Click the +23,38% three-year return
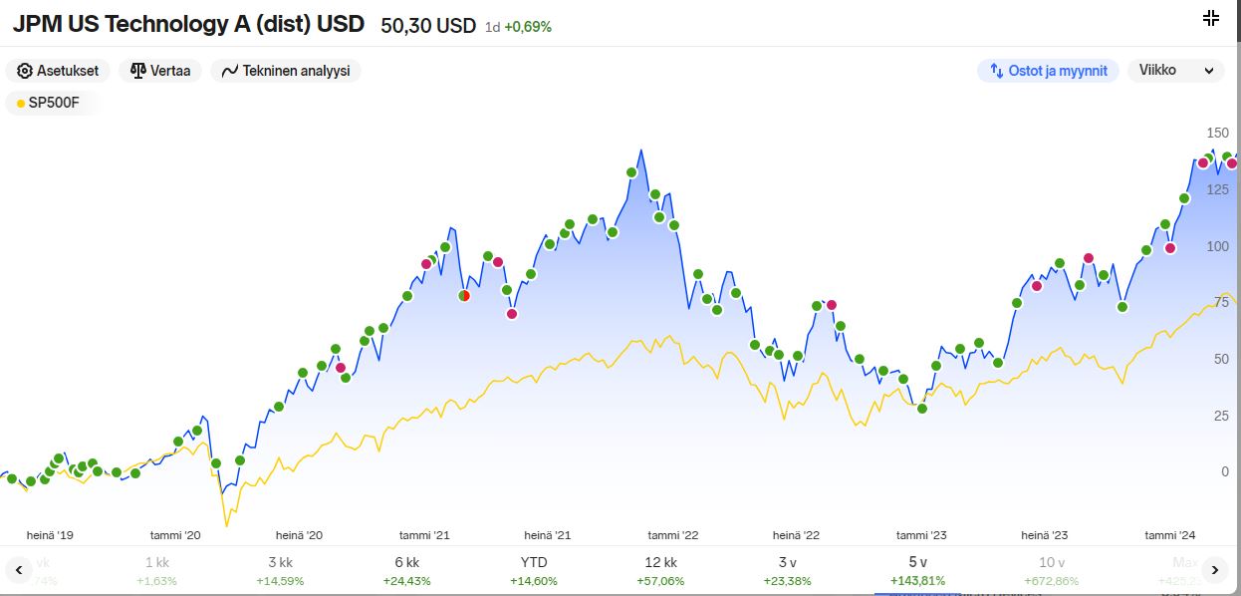 (787, 581)
